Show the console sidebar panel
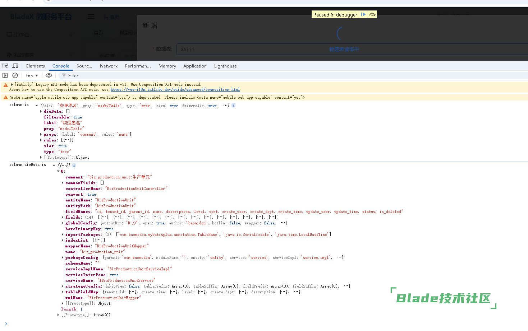The width and height of the screenshot is (528, 331). pyautogui.click(x=5, y=75)
